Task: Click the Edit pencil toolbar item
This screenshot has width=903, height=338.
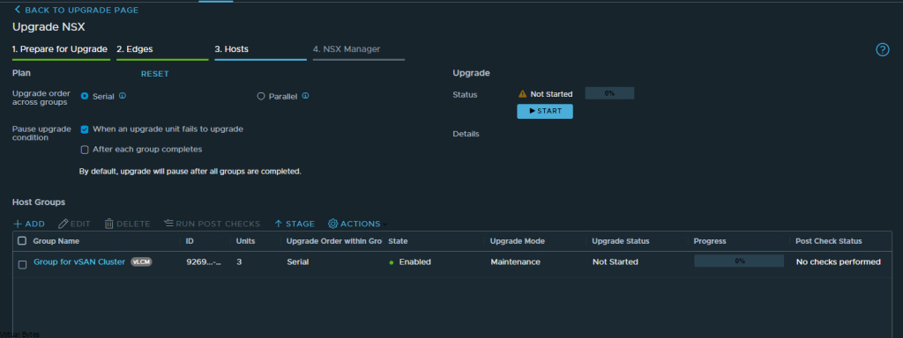Action: click(x=75, y=224)
